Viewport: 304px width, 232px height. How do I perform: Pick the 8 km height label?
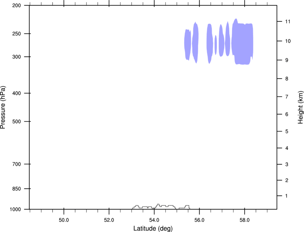click(287, 79)
